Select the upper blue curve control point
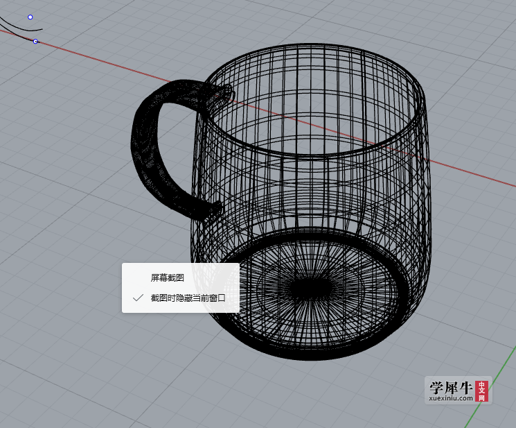This screenshot has width=516, height=428. click(30, 17)
